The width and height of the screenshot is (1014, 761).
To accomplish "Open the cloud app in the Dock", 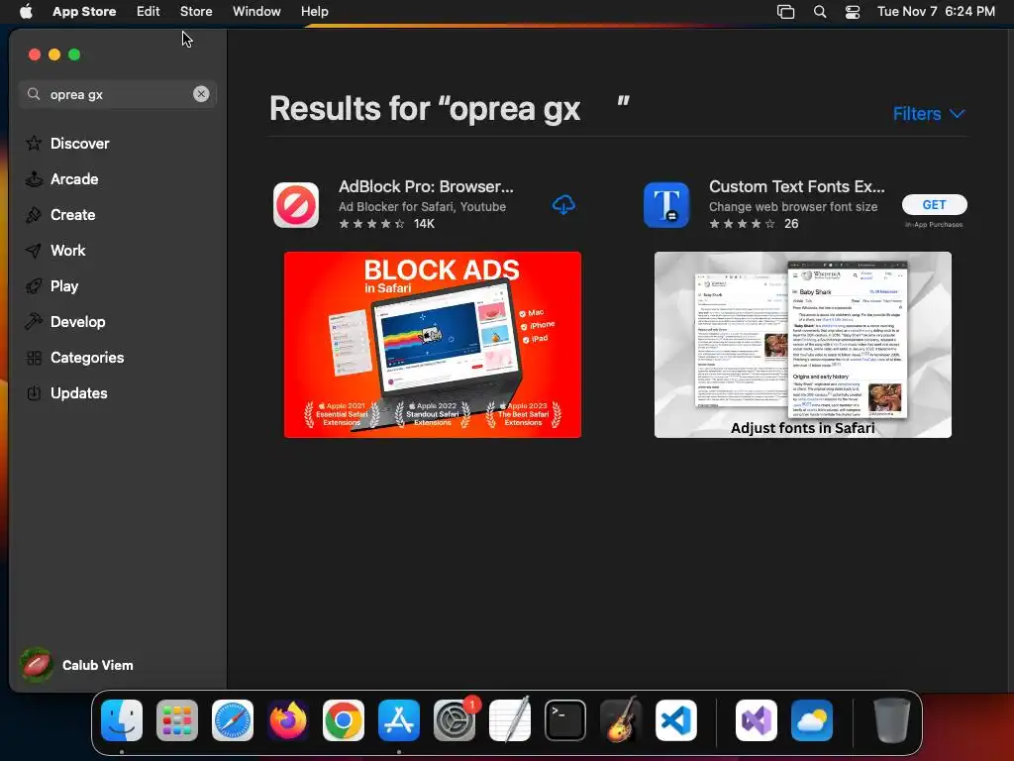I will click(812, 719).
